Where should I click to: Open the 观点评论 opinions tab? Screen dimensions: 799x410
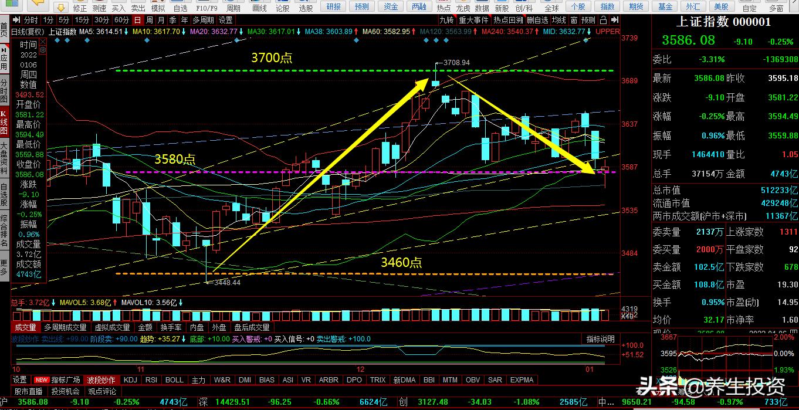tap(101, 391)
